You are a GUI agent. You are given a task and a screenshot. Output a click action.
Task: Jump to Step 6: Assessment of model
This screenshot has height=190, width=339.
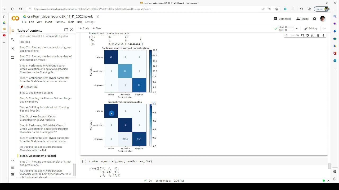(38, 156)
